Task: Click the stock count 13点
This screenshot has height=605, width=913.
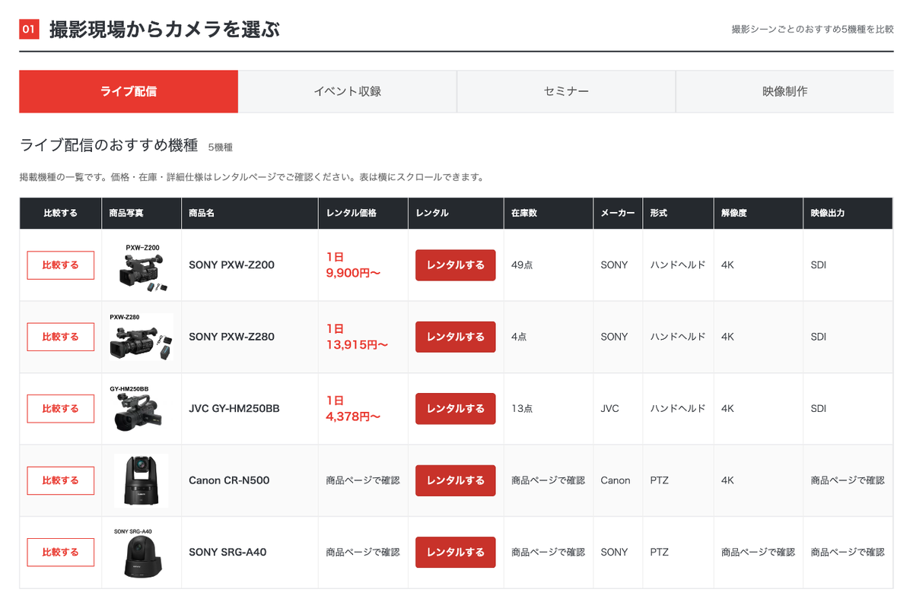Action: pos(522,409)
